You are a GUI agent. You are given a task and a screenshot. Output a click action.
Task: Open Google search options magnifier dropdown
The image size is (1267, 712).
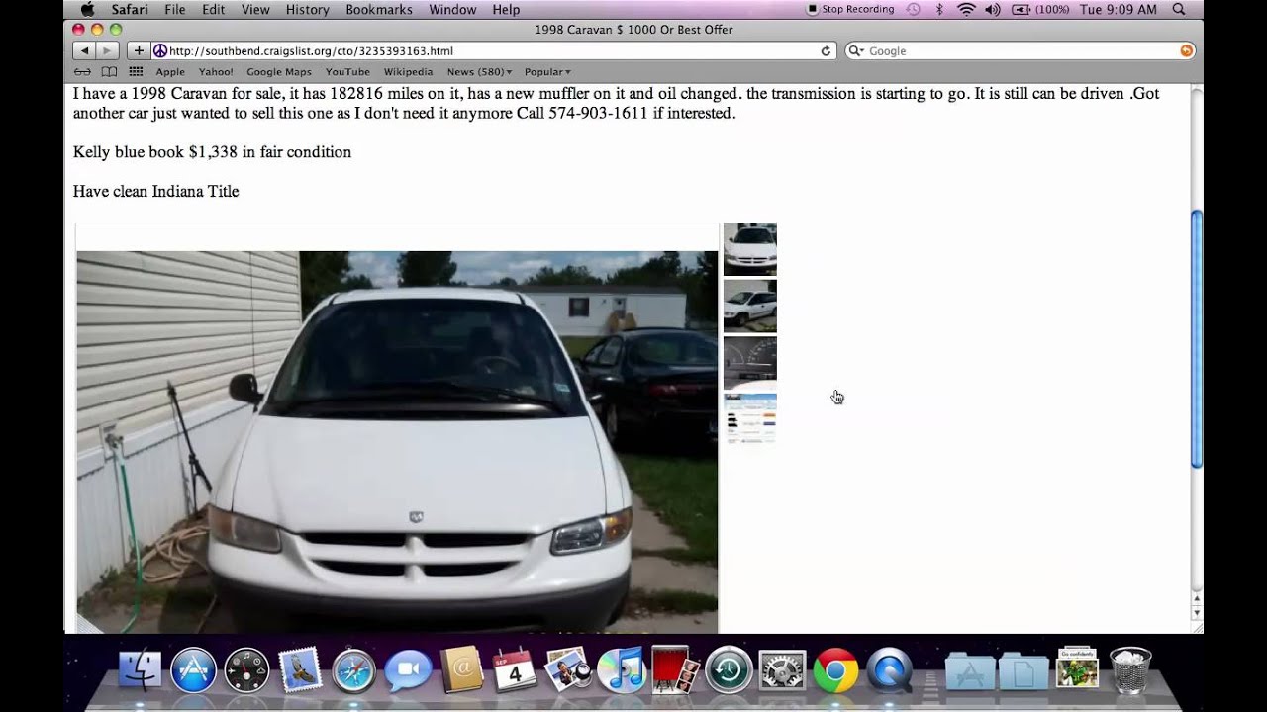[857, 50]
